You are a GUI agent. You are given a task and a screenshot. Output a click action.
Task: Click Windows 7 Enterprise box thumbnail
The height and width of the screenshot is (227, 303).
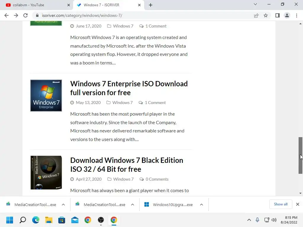click(46, 95)
